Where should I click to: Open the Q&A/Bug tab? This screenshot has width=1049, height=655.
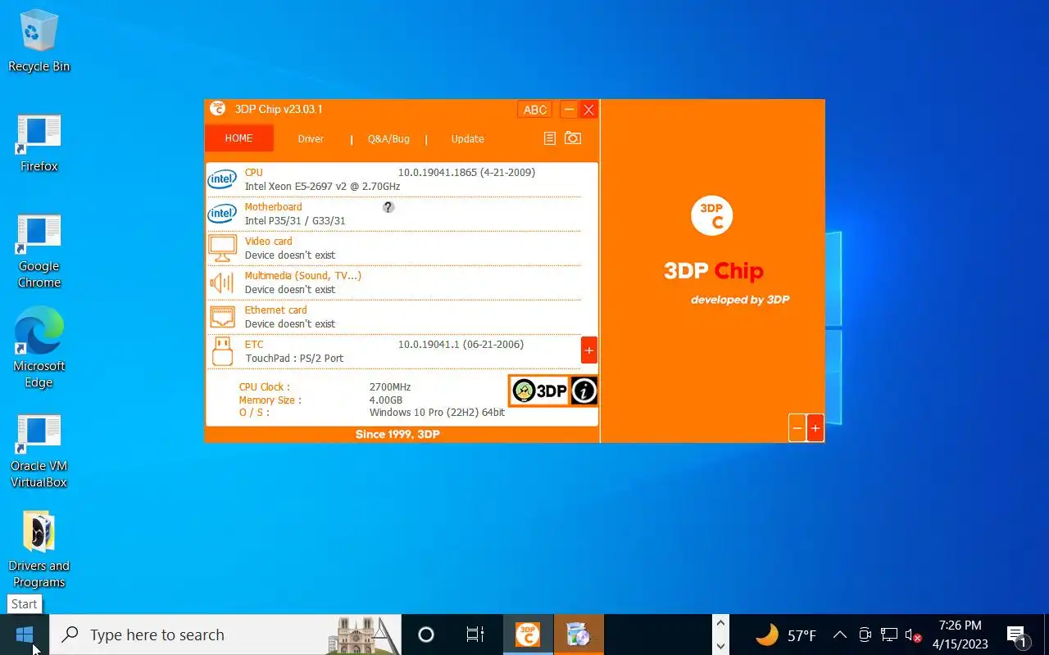[x=388, y=139]
